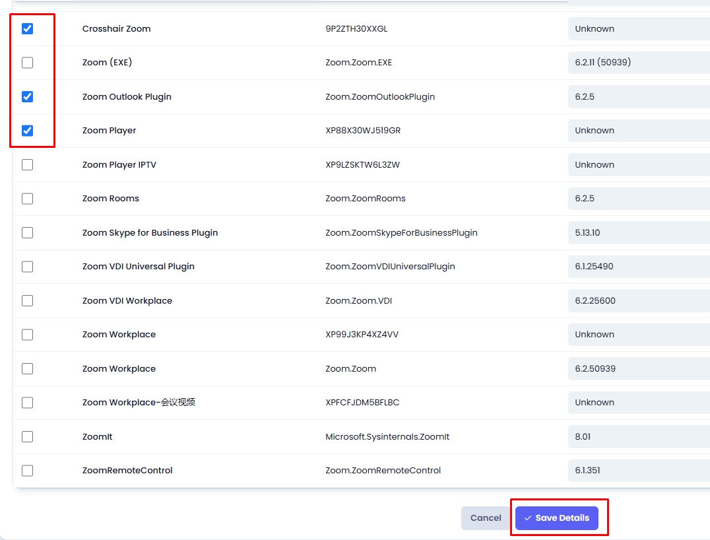Click version field in XP99J3KP4XZ4VV row
The width and height of the screenshot is (710, 540).
(x=639, y=334)
